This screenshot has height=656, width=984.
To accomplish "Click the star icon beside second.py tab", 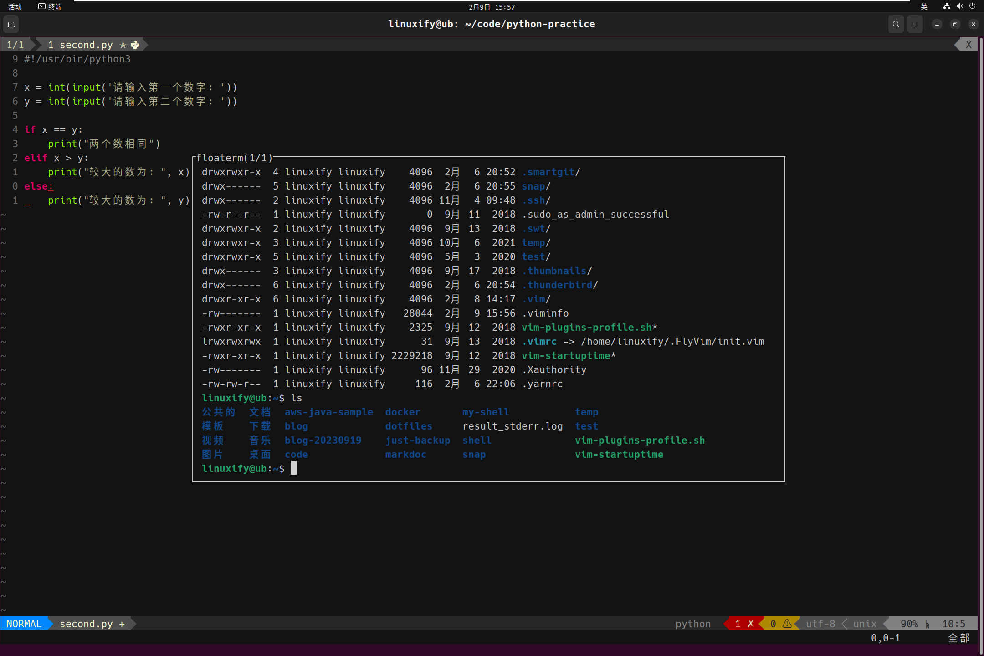I will [x=123, y=45].
